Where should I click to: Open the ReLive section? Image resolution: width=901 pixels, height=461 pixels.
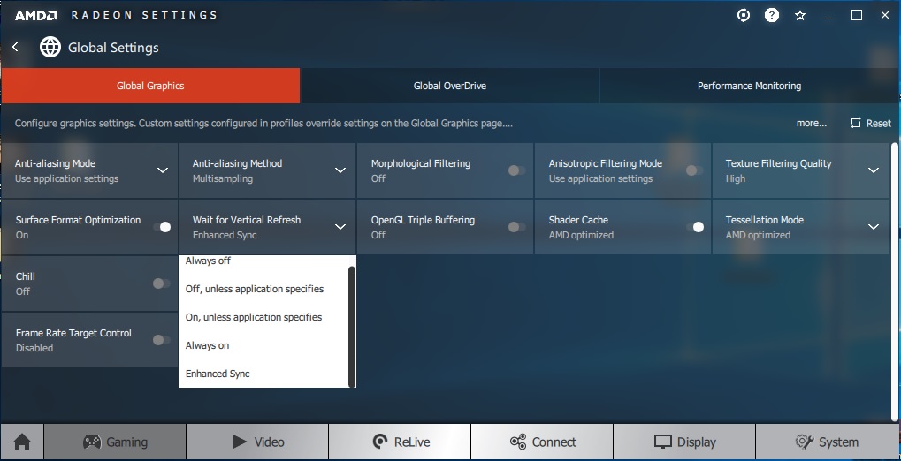400,442
